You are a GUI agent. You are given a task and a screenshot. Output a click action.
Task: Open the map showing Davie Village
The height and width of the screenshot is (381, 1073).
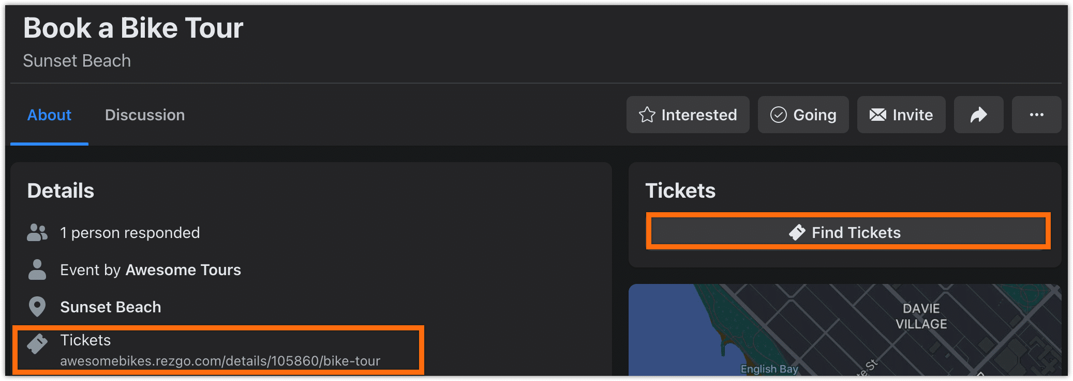(x=845, y=330)
